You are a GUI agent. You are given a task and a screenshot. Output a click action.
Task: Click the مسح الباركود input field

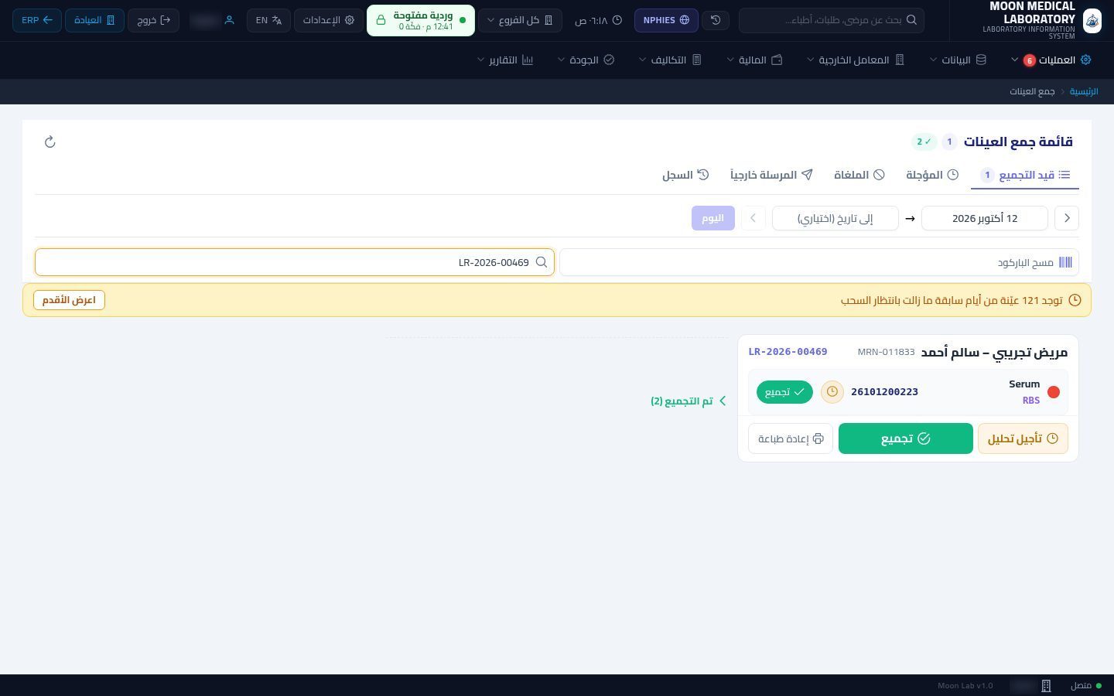pyautogui.click(x=818, y=262)
